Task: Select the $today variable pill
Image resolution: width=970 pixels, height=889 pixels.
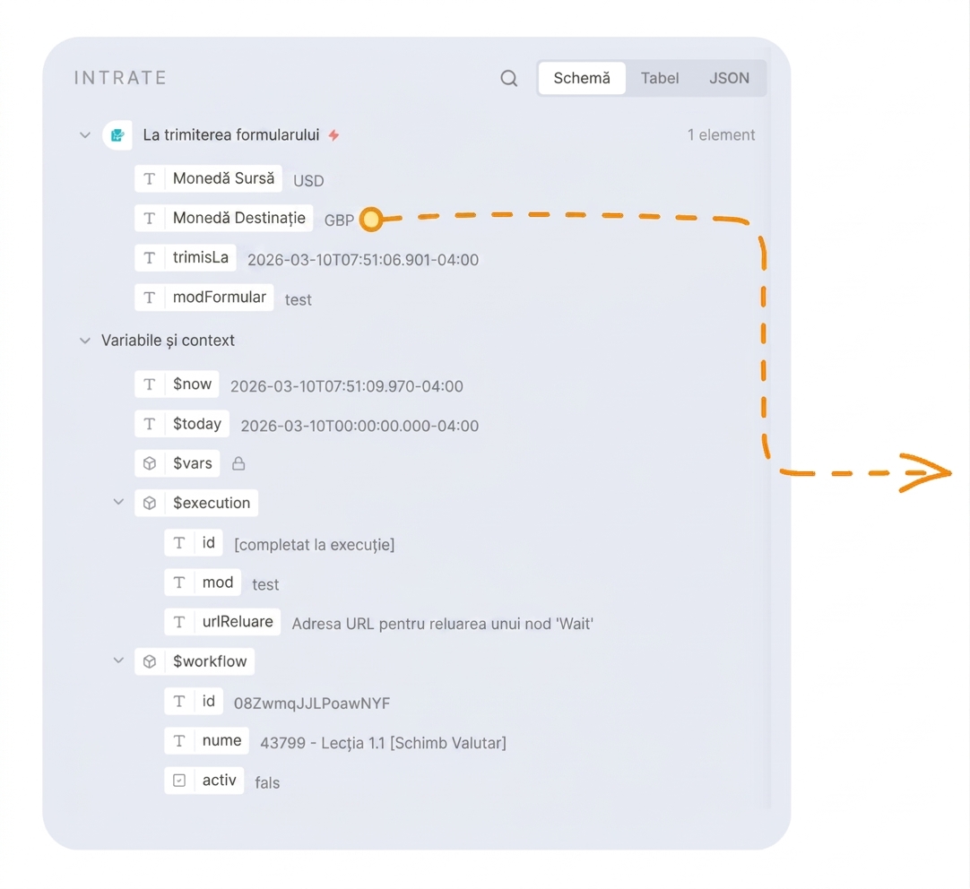Action: click(x=182, y=424)
